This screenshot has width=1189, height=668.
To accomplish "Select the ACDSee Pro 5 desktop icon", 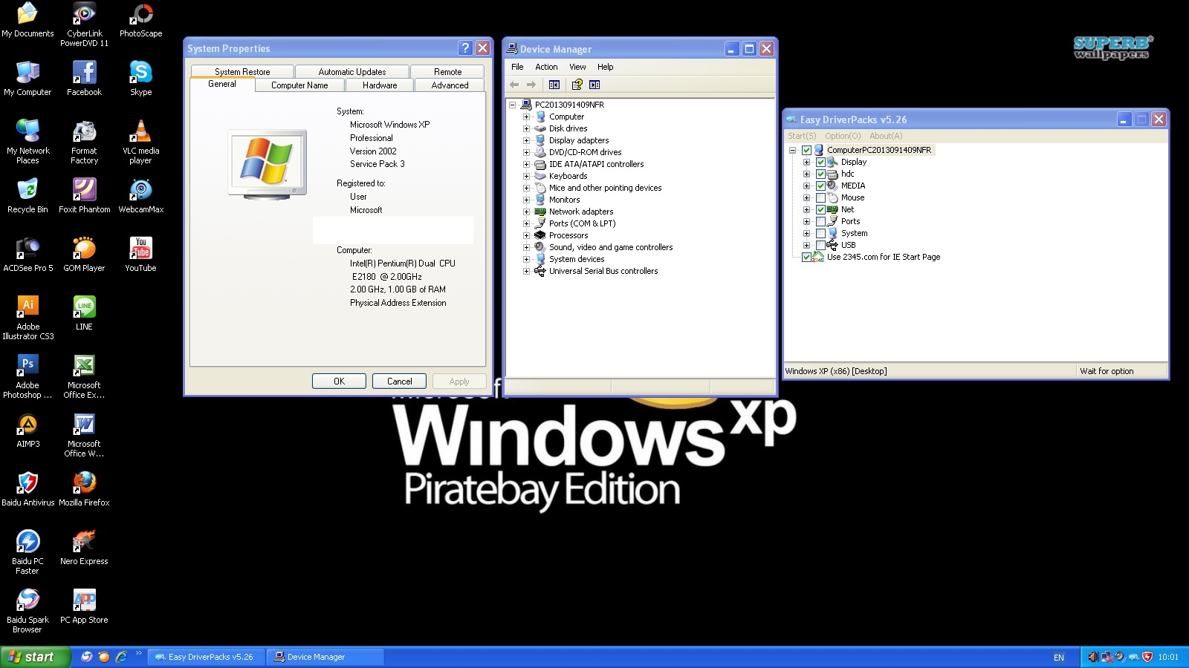I will click(27, 255).
